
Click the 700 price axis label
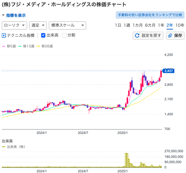[167, 129]
